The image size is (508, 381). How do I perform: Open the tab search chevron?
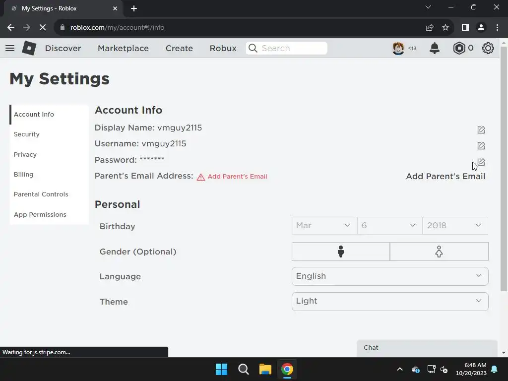[x=428, y=7]
